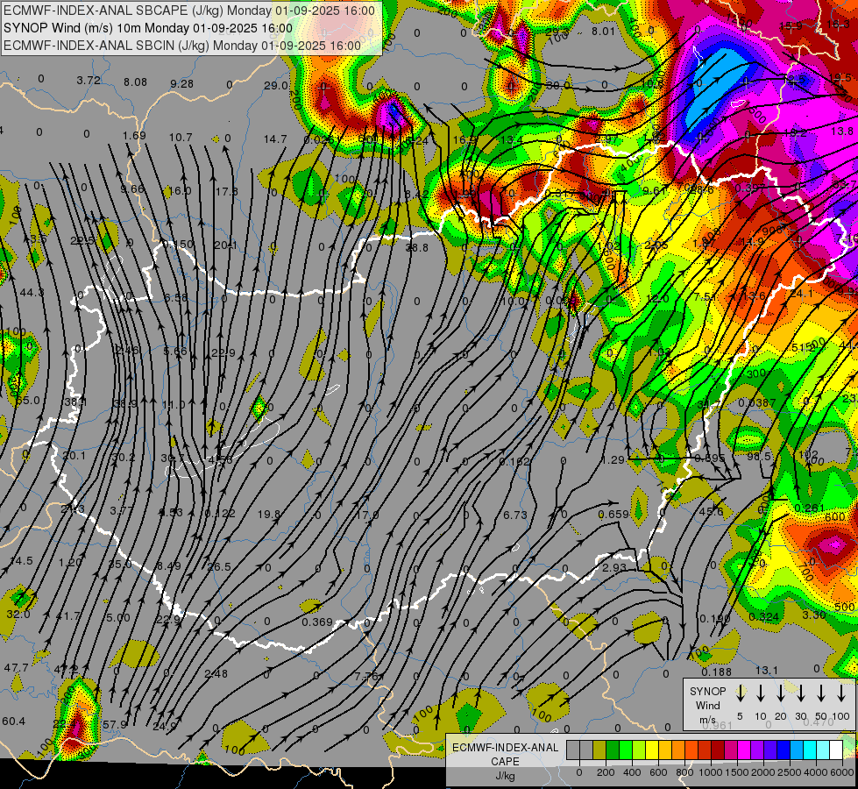Click the SYNOP Wind 10m header line
The height and width of the screenshot is (789, 858).
pos(148,28)
